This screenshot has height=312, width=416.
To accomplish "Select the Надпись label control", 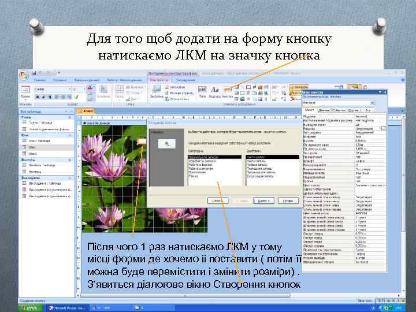I will click(x=214, y=92).
